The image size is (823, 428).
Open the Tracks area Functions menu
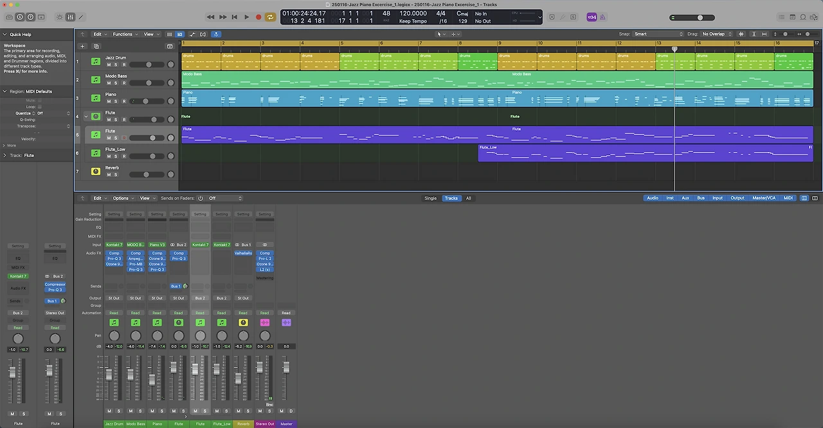point(124,34)
